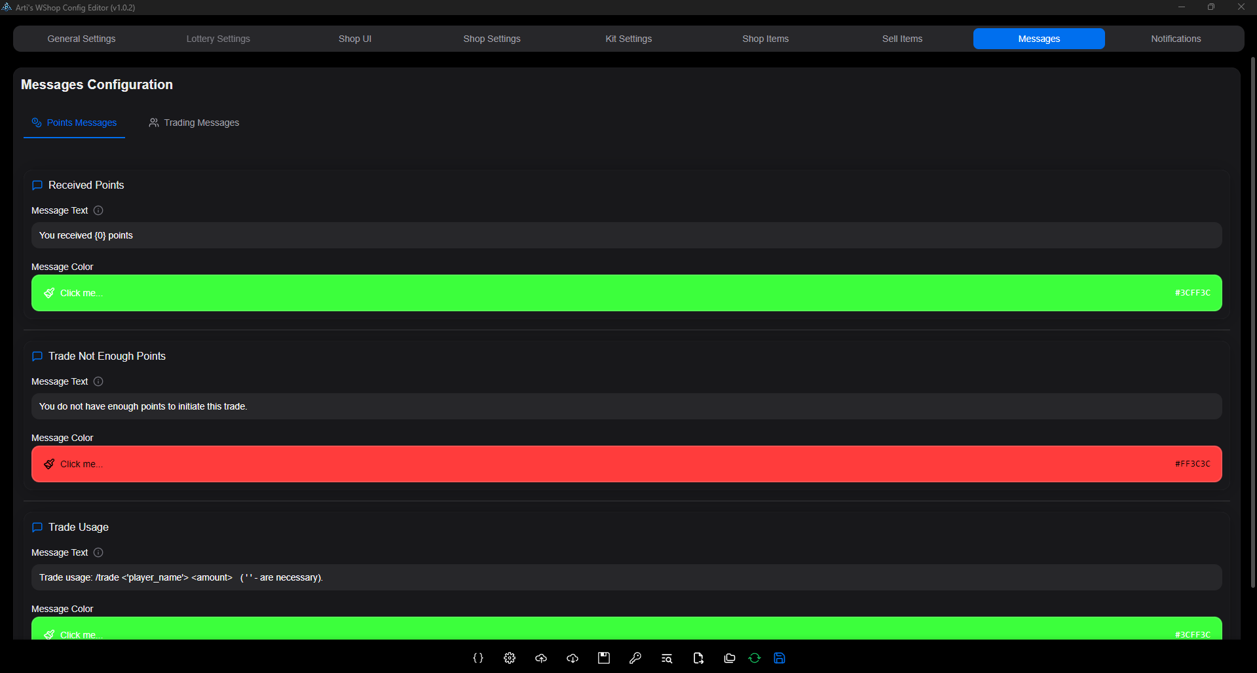Click the cloud download icon
The width and height of the screenshot is (1257, 673).
572,658
